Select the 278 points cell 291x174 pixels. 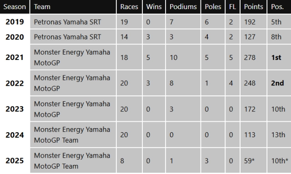(x=254, y=57)
